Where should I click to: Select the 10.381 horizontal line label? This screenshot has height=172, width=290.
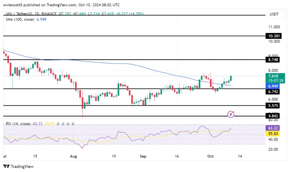(x=273, y=36)
